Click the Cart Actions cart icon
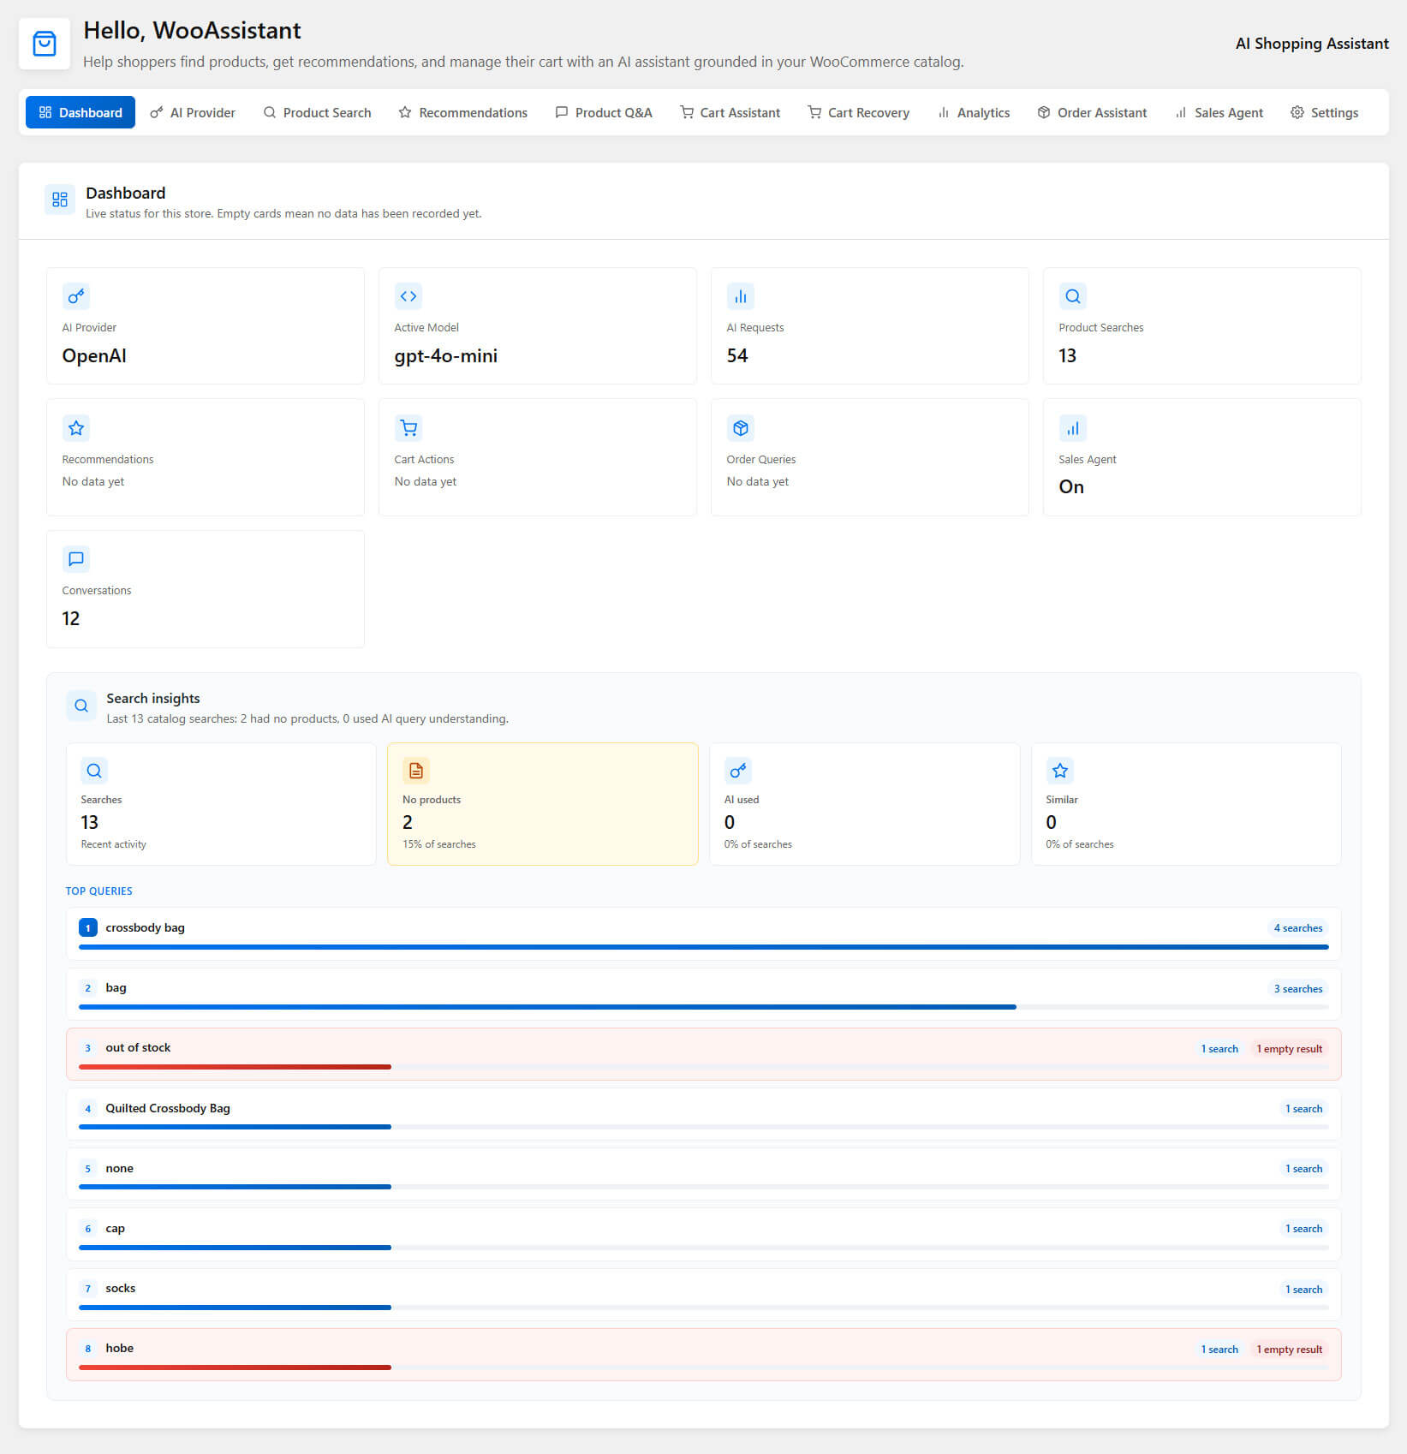Image resolution: width=1407 pixels, height=1454 pixels. pyautogui.click(x=408, y=428)
